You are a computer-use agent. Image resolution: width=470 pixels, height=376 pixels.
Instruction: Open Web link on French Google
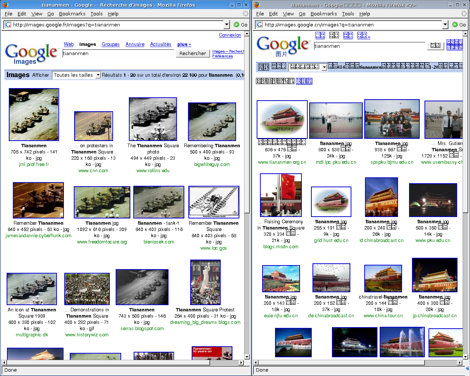pos(69,44)
